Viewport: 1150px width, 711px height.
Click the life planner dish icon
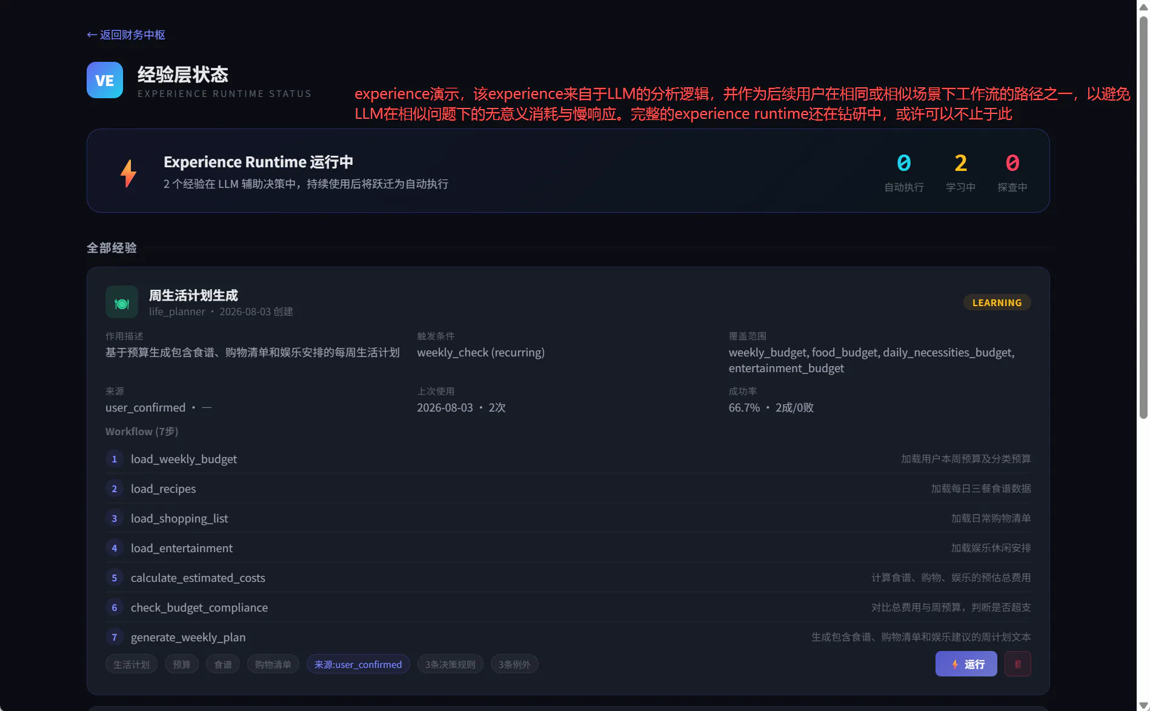click(122, 302)
